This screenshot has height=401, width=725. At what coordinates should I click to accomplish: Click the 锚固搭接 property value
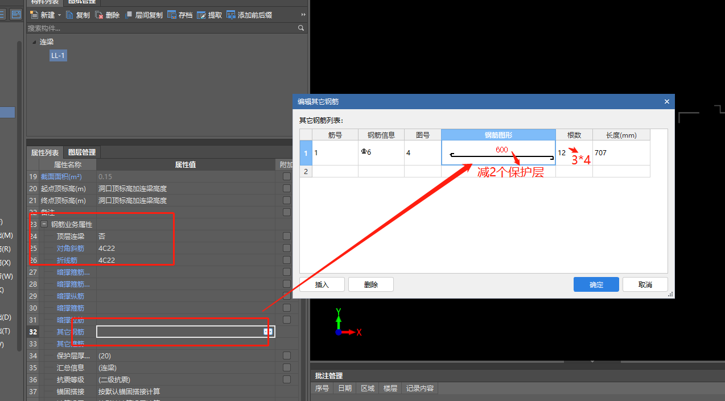[129, 391]
